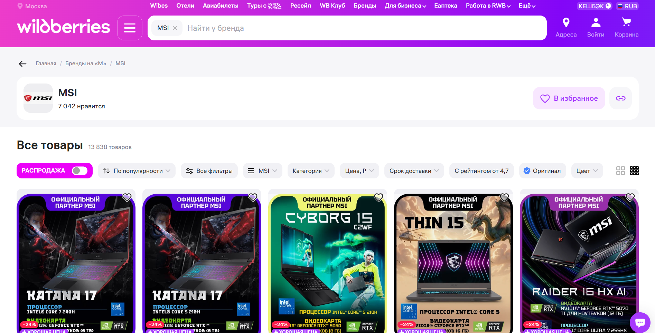
Task: Open Еаптека in top navigation
Action: 446,6
